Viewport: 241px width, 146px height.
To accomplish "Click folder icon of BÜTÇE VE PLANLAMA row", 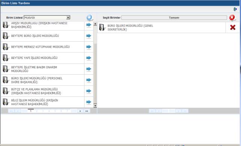I will [6, 91].
